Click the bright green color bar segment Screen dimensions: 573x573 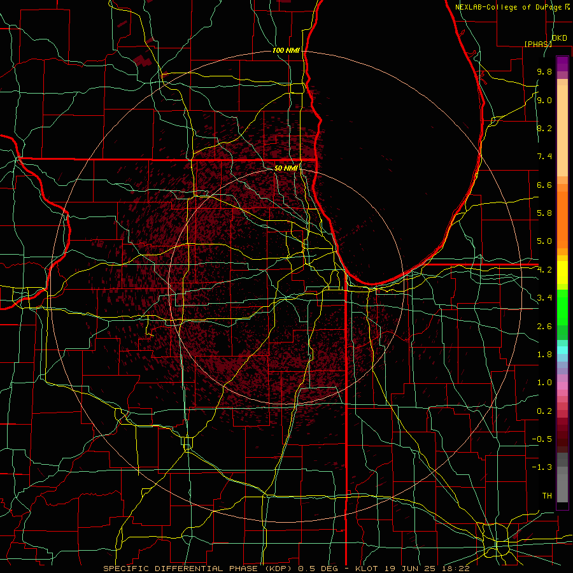click(x=562, y=308)
